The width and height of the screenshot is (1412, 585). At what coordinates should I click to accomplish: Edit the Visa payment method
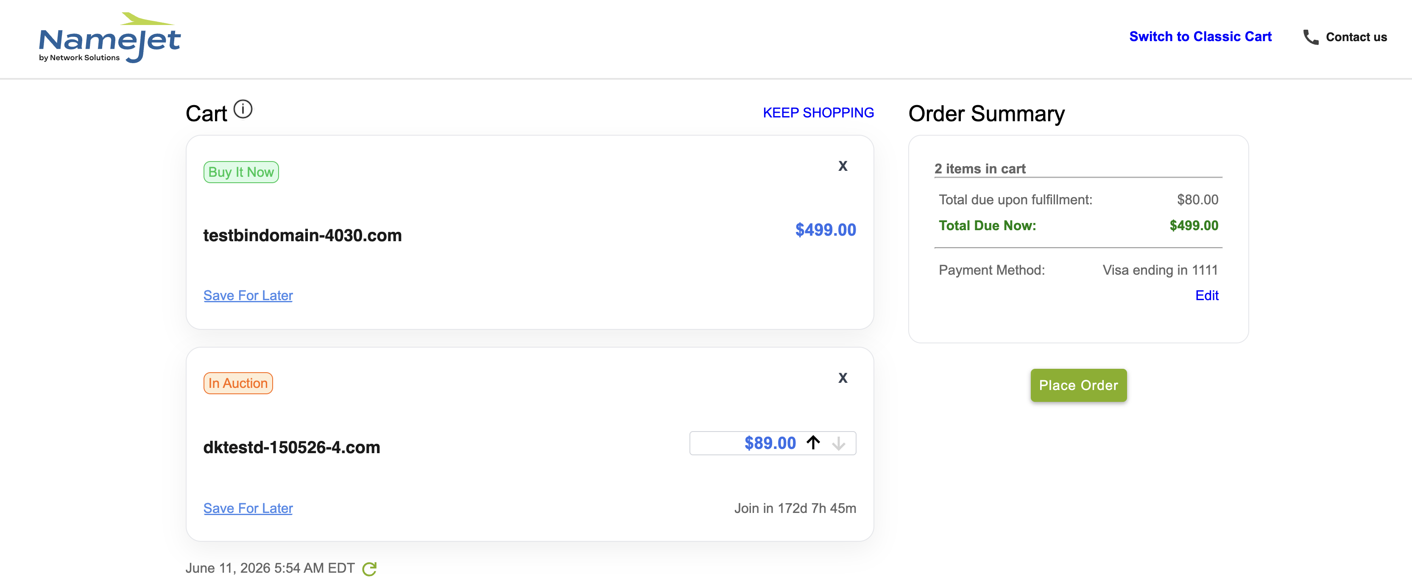click(1206, 295)
